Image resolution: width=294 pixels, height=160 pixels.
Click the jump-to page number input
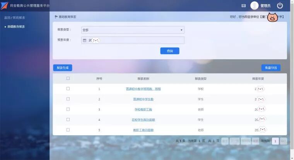coord(275,141)
